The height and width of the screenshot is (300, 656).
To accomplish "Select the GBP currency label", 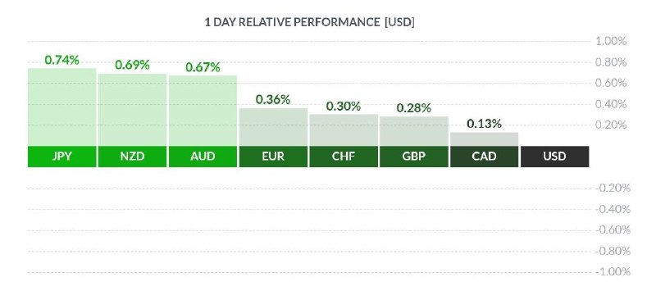I will click(414, 157).
